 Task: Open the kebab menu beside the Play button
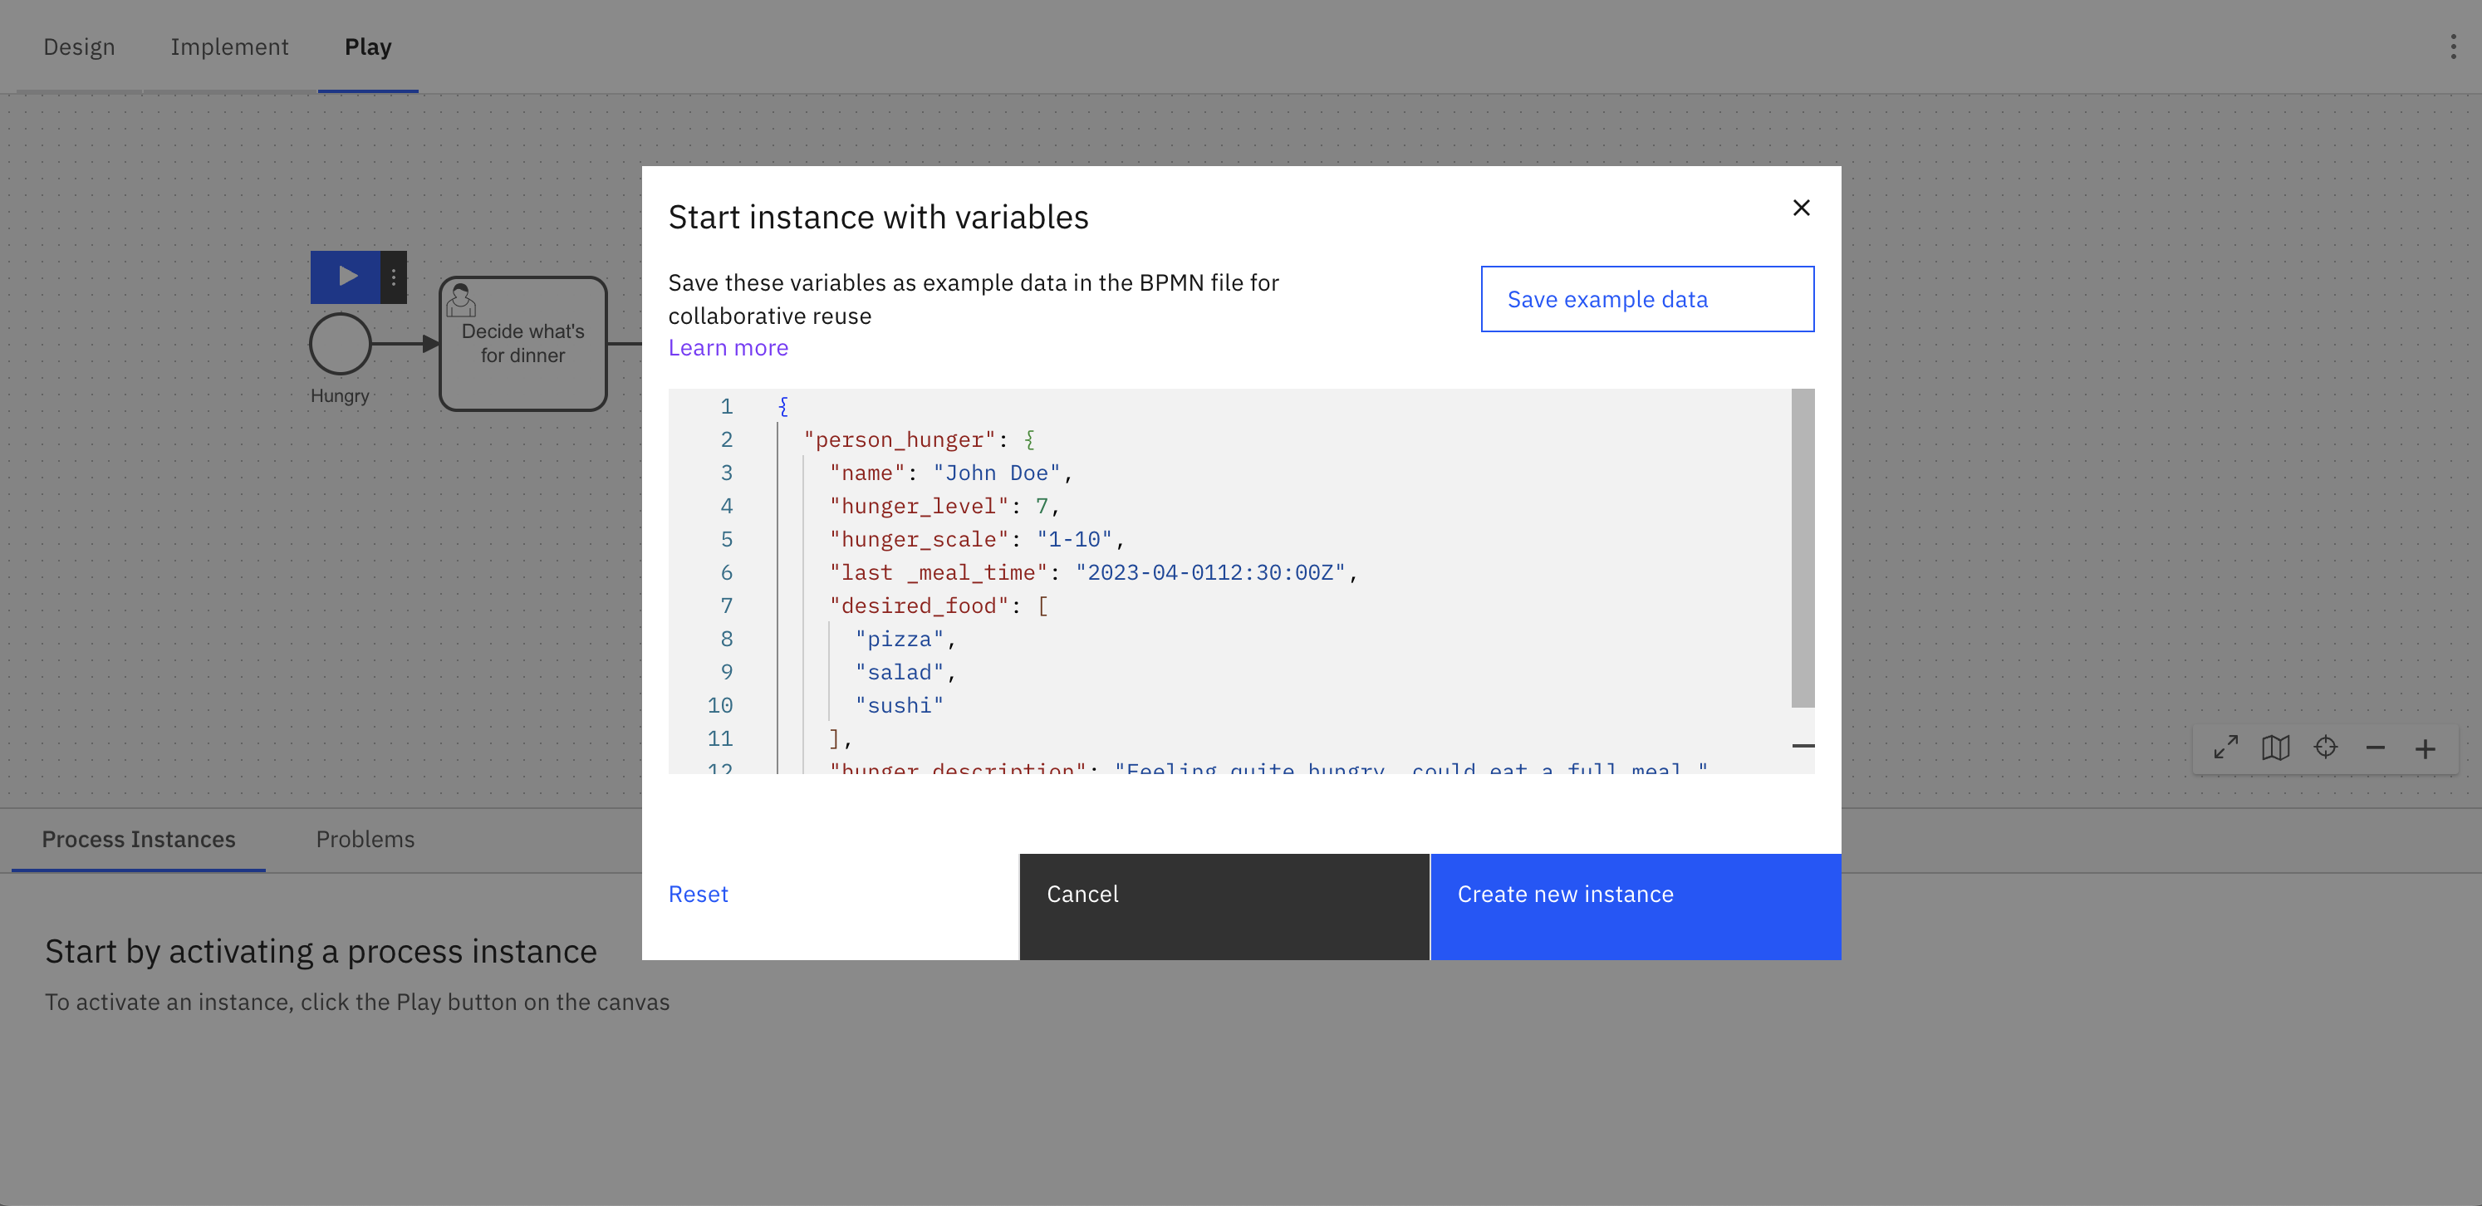pos(393,277)
